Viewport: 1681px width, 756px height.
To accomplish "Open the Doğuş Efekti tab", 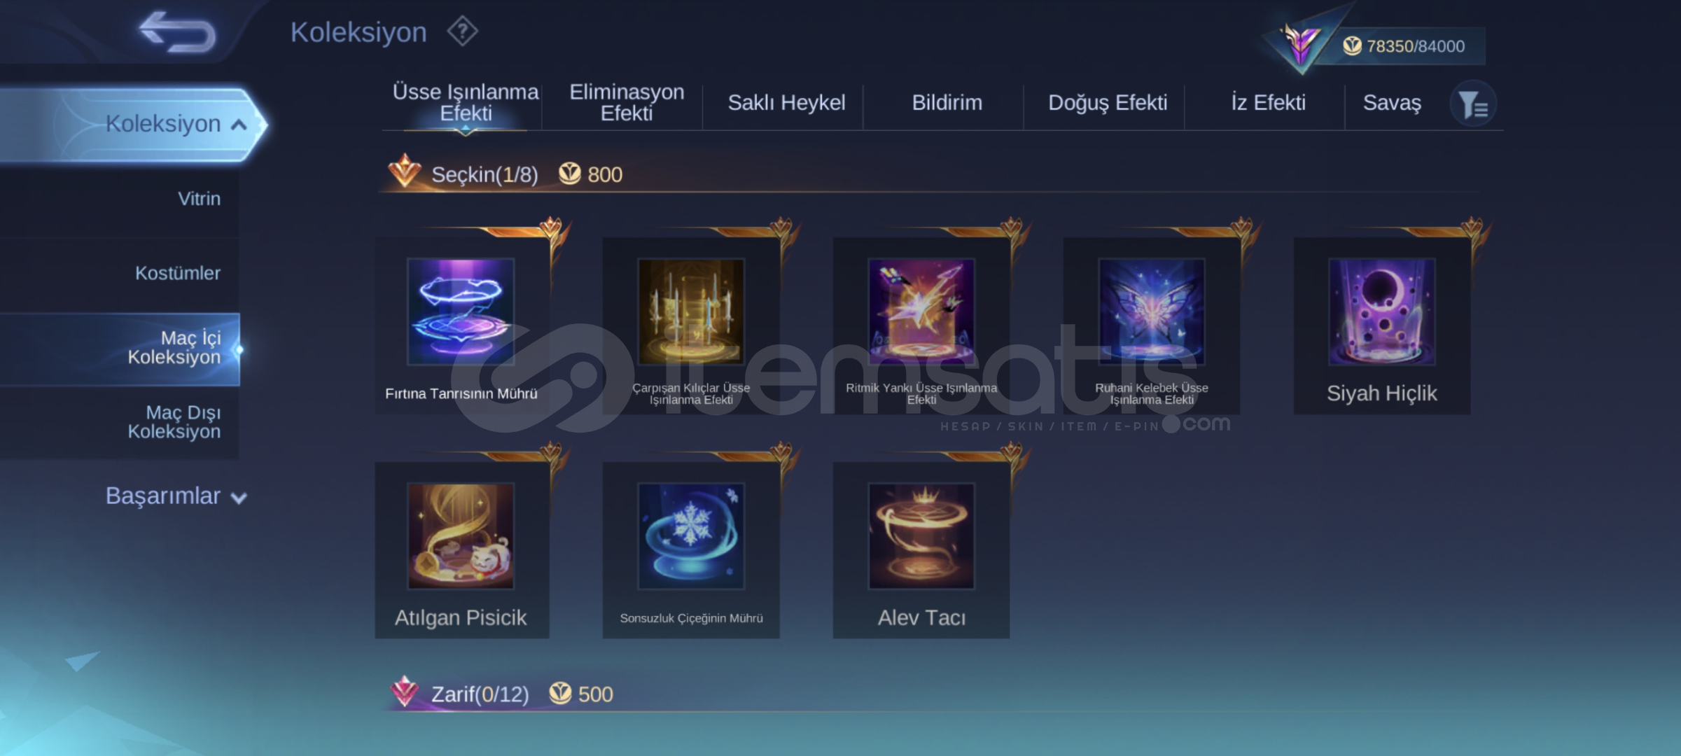I will tap(1108, 103).
